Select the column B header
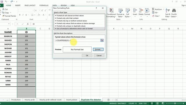 click(26, 29)
